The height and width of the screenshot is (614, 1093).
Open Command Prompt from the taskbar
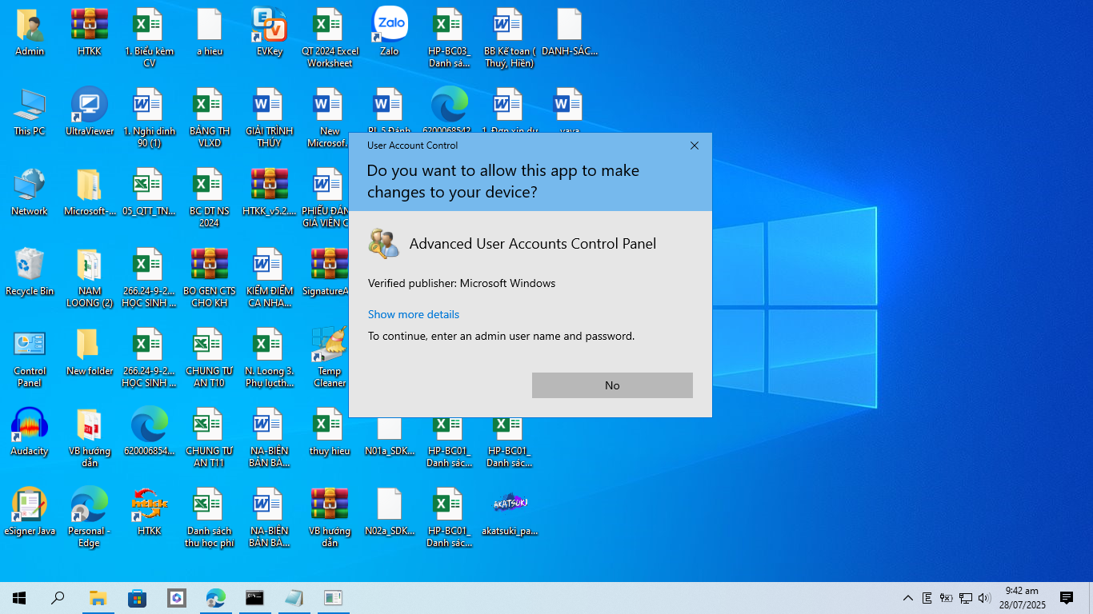tap(254, 597)
